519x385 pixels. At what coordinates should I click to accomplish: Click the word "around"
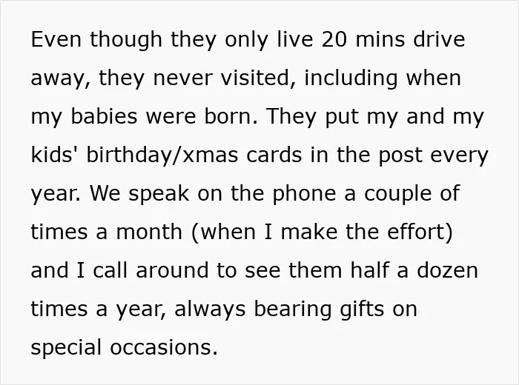172,270
